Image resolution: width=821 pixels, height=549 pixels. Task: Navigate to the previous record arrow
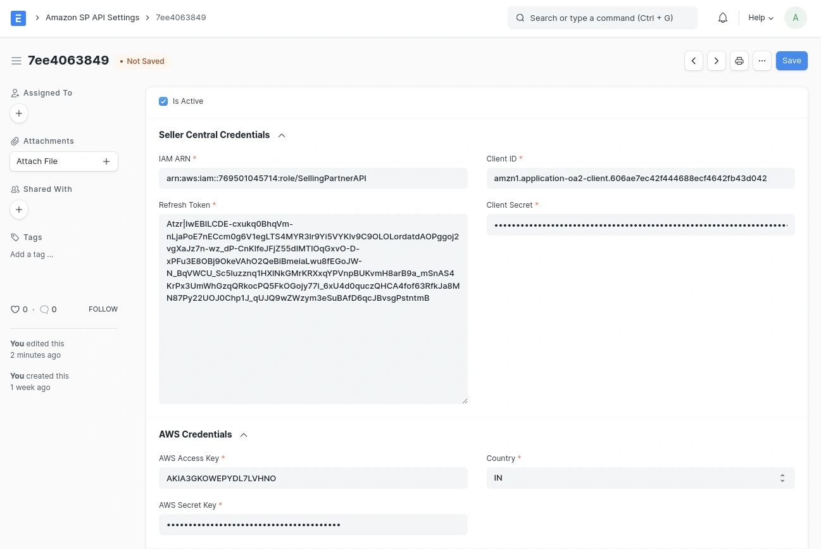click(x=693, y=60)
